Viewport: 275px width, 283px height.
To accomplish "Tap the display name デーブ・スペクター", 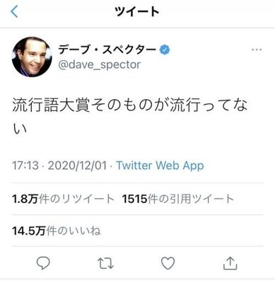I will pyautogui.click(x=107, y=50).
